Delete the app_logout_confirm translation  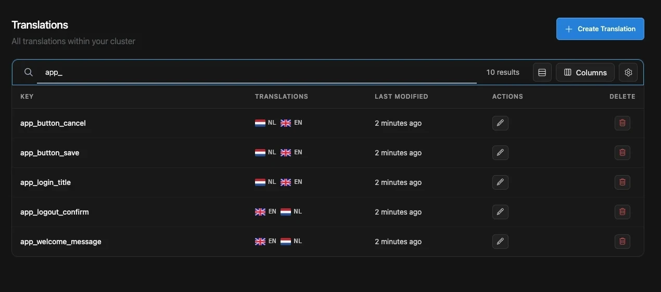(622, 212)
